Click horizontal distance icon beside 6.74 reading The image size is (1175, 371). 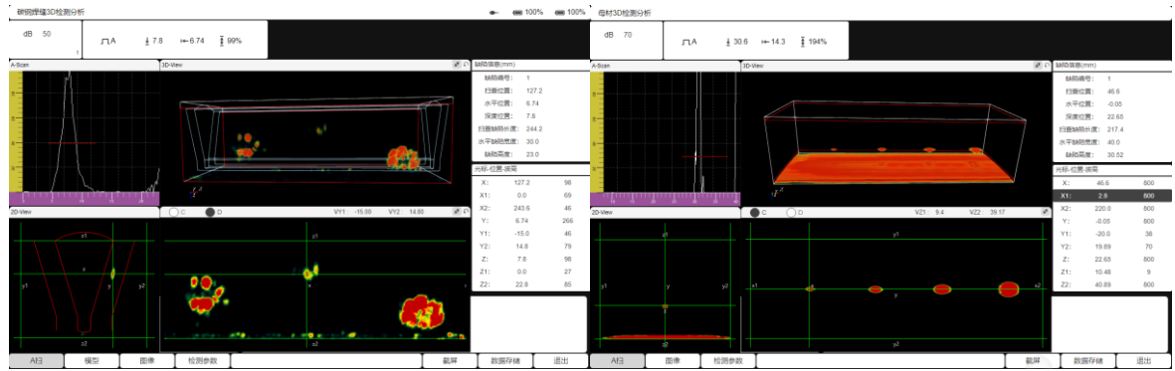184,41
